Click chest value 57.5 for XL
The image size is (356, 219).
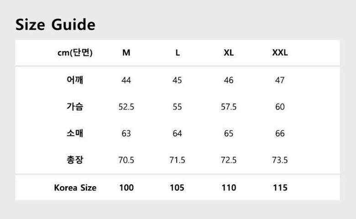[x=229, y=107]
